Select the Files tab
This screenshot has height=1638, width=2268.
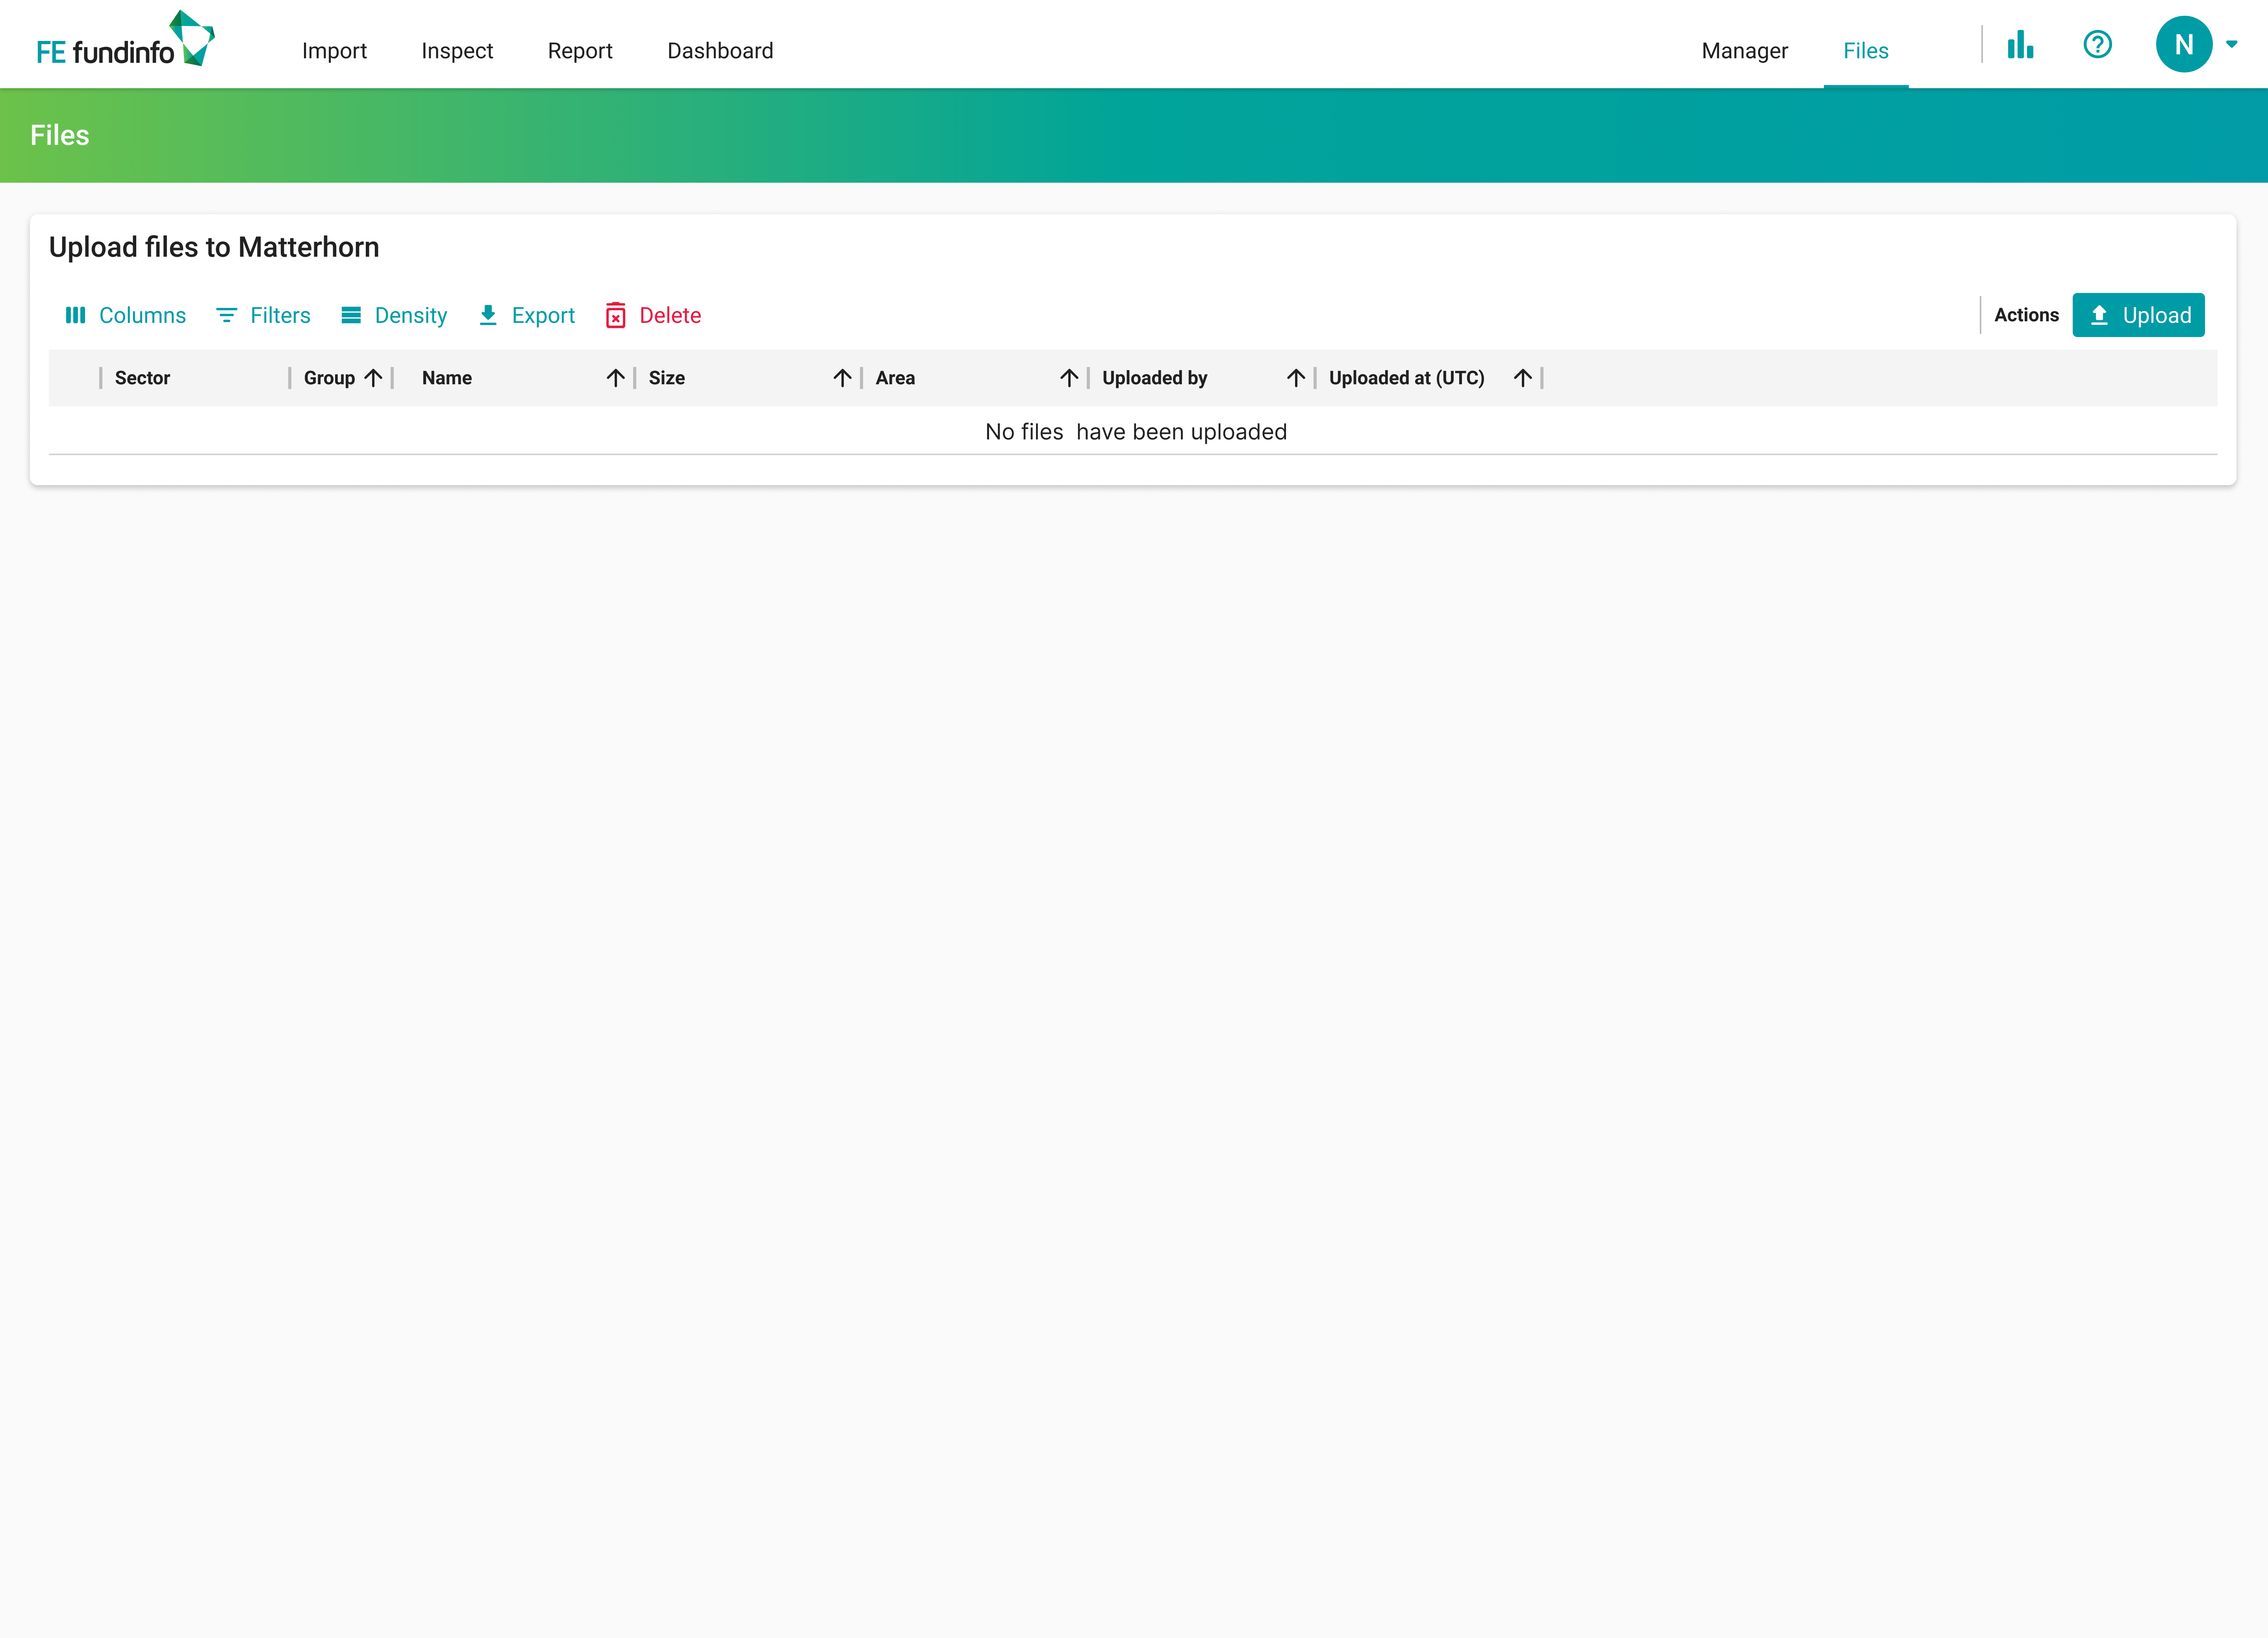click(x=1865, y=51)
